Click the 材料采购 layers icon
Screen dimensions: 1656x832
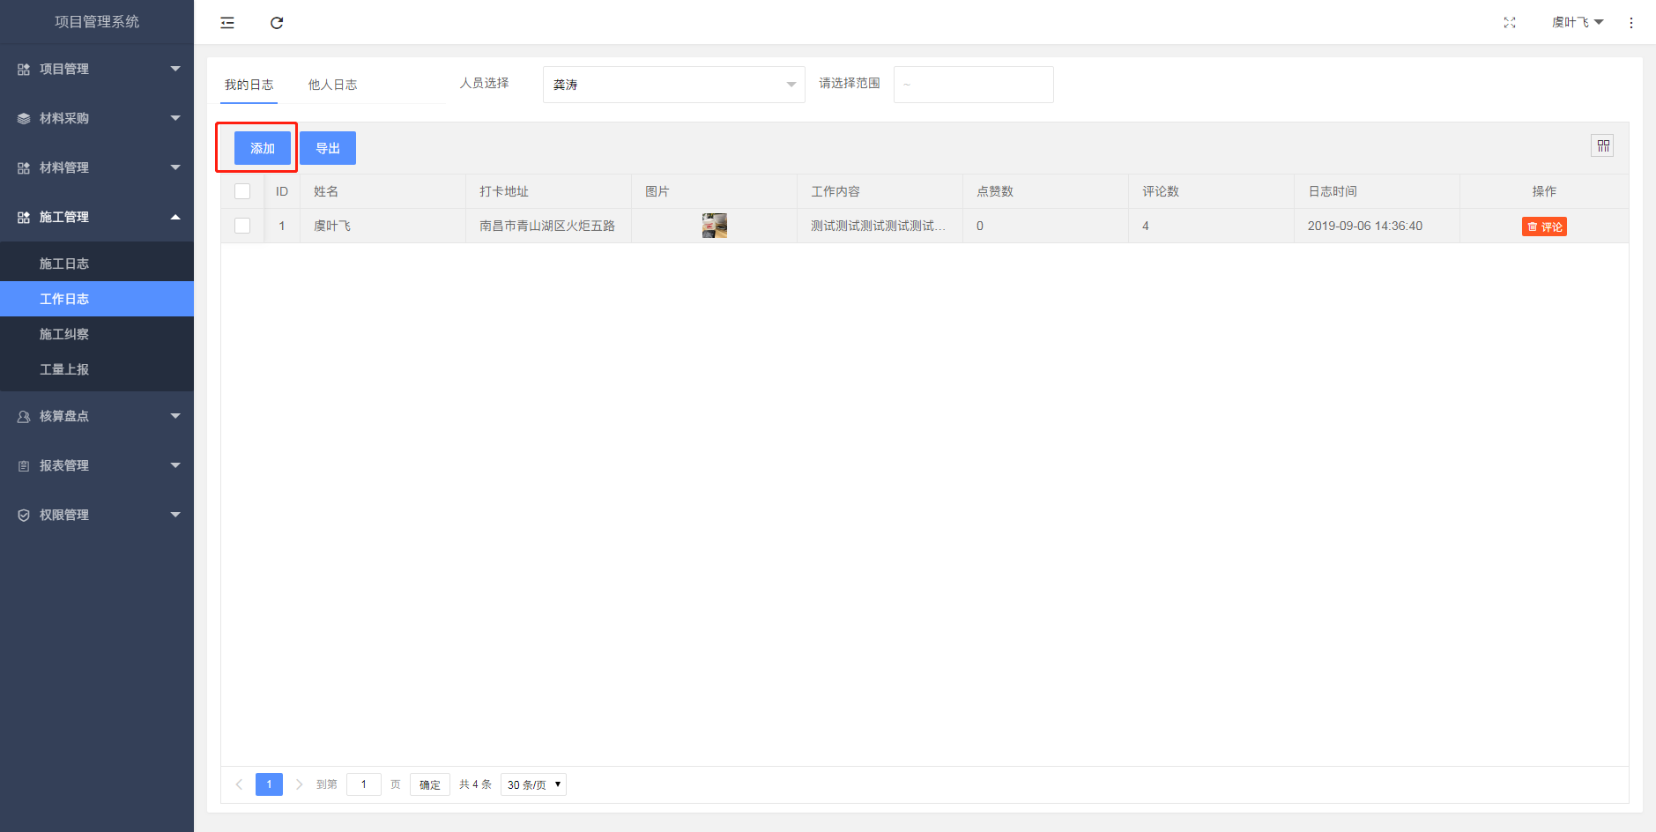click(x=24, y=118)
